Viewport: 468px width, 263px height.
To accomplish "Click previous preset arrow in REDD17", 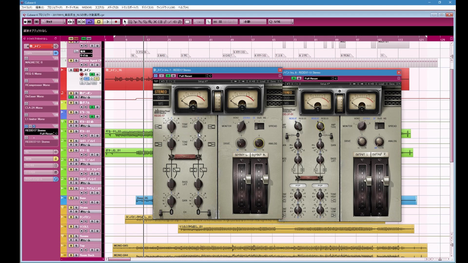I will coord(235,81).
